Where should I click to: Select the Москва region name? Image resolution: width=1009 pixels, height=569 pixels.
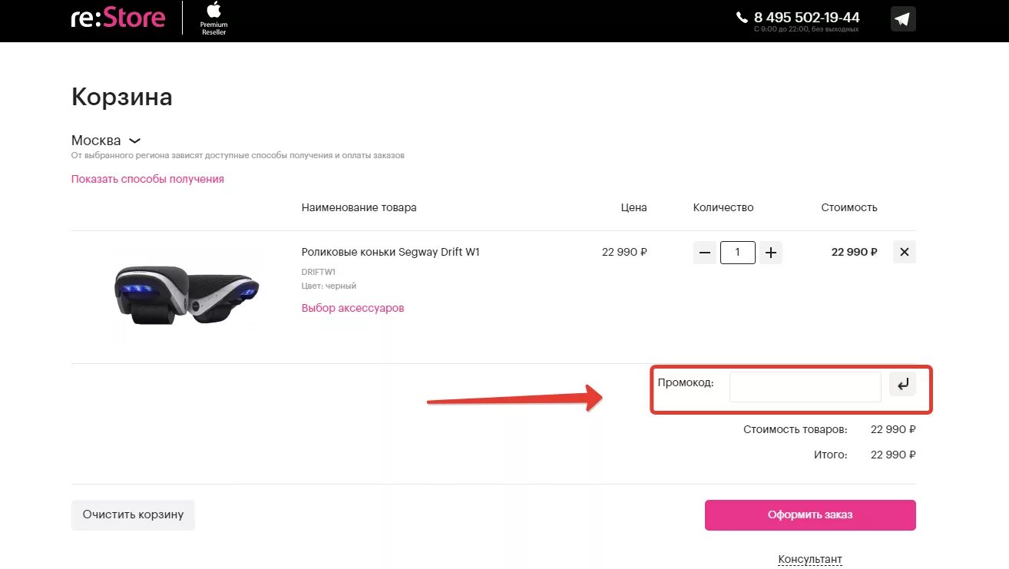tap(96, 141)
